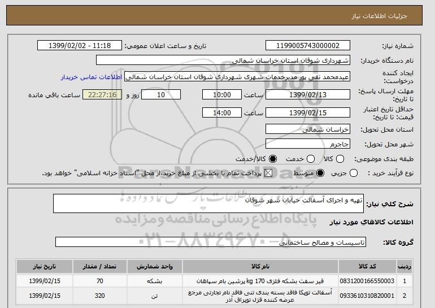Viewport: 435px width, 308px height.
Task: Click the need date in row 2
Action: click(x=45, y=296)
